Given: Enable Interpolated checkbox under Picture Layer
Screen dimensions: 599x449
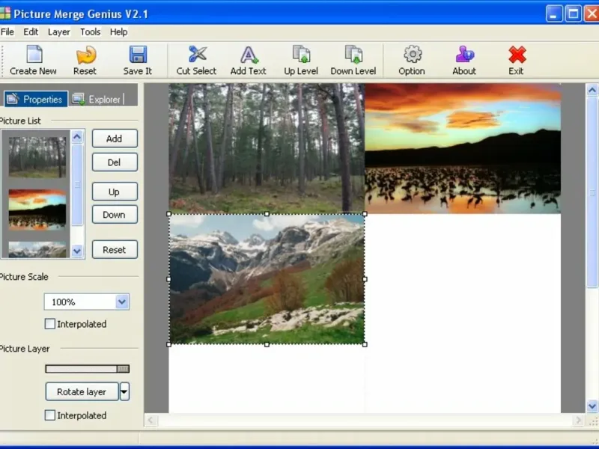Looking at the screenshot, I should point(50,415).
